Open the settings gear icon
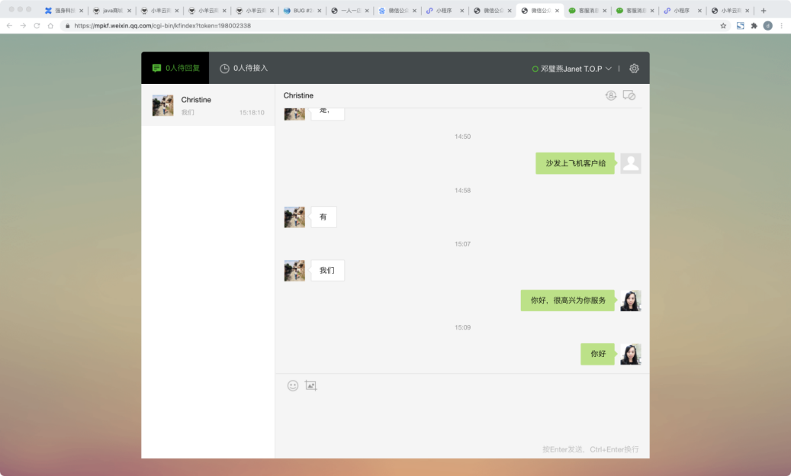Image resolution: width=791 pixels, height=476 pixels. (x=634, y=69)
